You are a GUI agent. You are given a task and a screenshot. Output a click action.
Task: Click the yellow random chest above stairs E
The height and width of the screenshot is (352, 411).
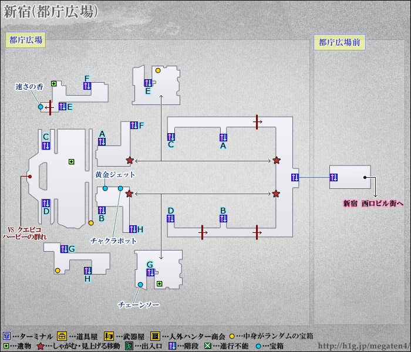click(158, 70)
